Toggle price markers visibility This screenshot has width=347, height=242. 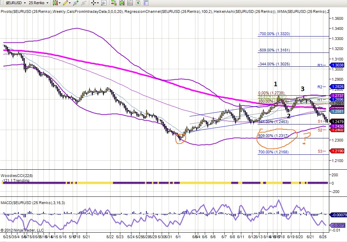114,3
